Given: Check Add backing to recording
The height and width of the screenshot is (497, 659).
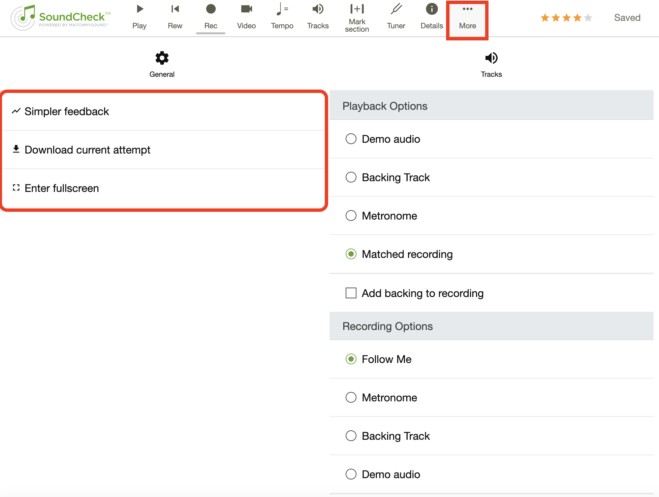Looking at the screenshot, I should click(351, 293).
